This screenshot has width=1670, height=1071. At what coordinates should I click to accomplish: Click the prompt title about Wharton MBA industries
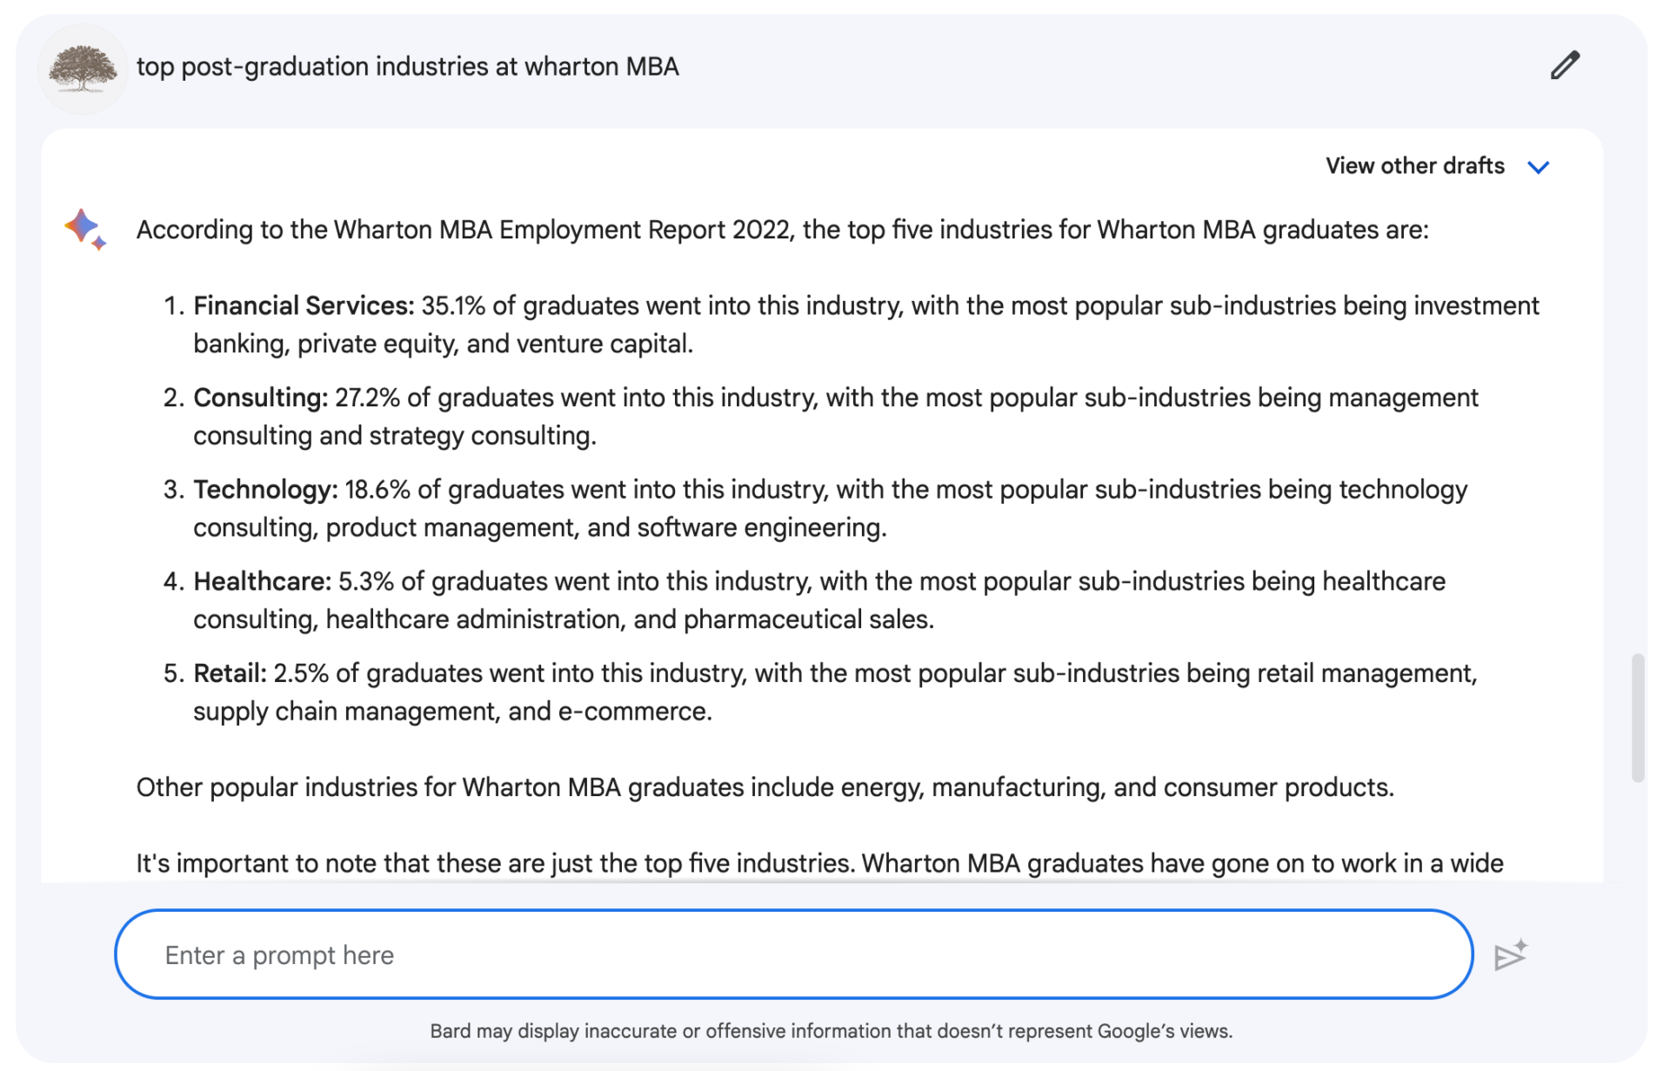pyautogui.click(x=409, y=66)
